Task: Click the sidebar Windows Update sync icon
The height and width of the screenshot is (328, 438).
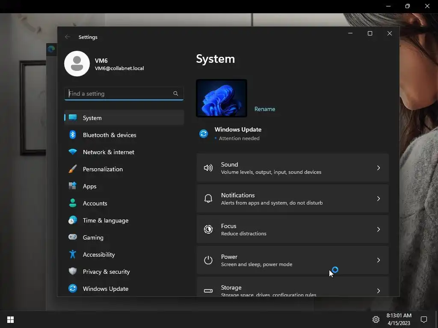Action: coord(73,288)
